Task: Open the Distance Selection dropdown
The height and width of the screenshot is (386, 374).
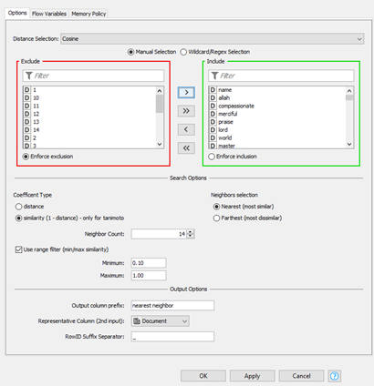Action: 212,39
